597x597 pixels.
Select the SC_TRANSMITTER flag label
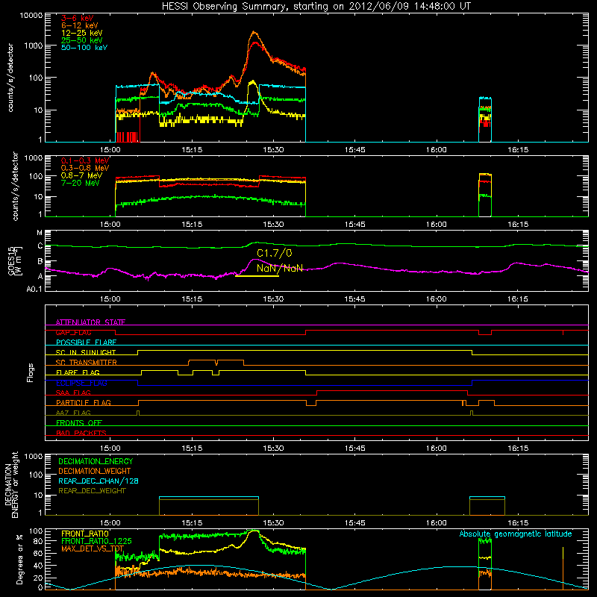87,362
